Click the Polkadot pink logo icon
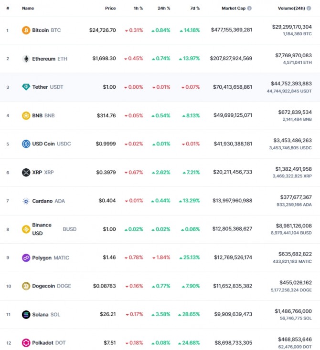 click(x=26, y=343)
